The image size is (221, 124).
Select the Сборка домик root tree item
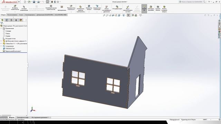(x=14, y=26)
